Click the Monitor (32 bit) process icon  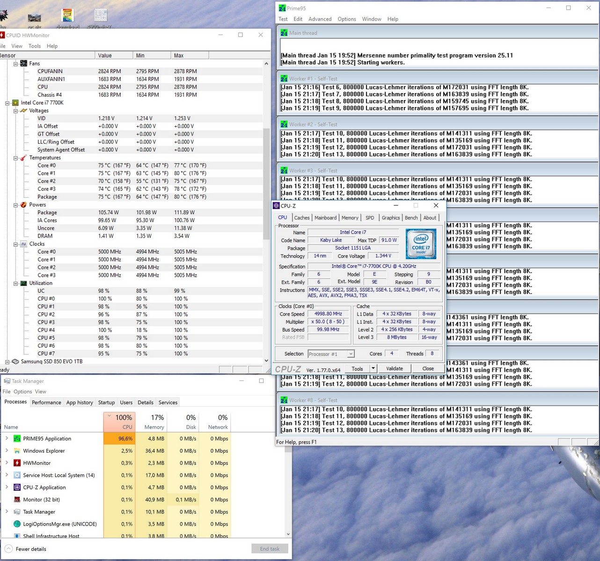(x=17, y=499)
